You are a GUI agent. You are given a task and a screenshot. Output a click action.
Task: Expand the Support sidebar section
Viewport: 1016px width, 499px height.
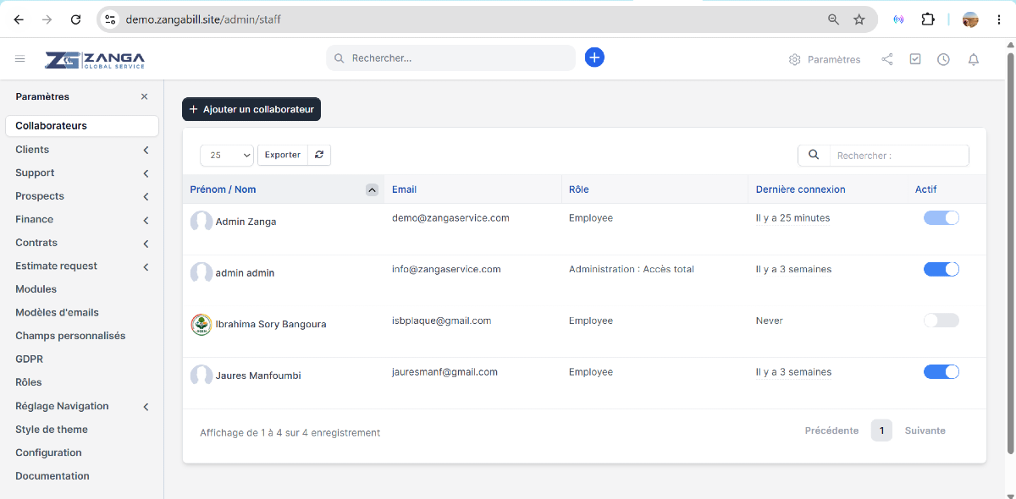tap(146, 173)
